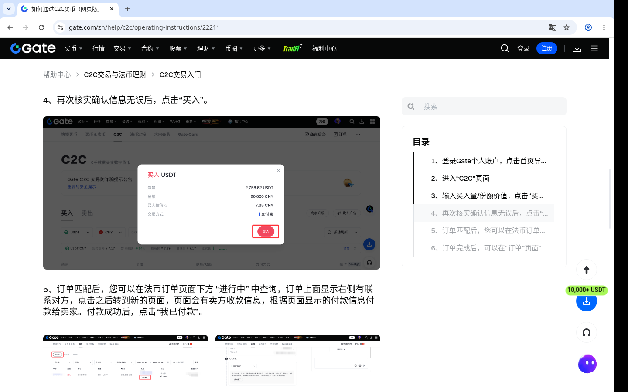628x392 pixels.
Task: Click the scroll-to-top arrow button
Action: [x=587, y=270]
